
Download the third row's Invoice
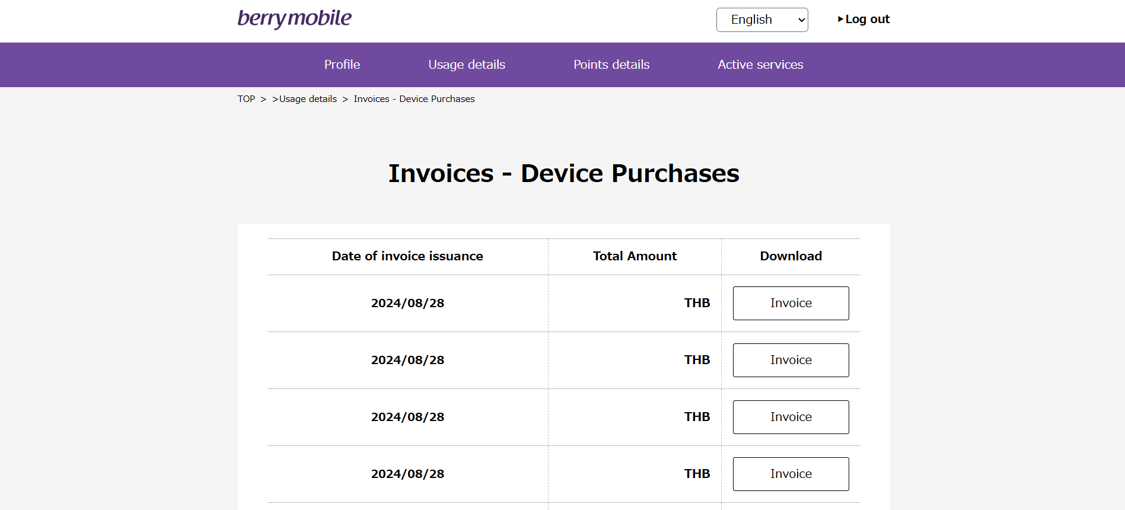[791, 417]
